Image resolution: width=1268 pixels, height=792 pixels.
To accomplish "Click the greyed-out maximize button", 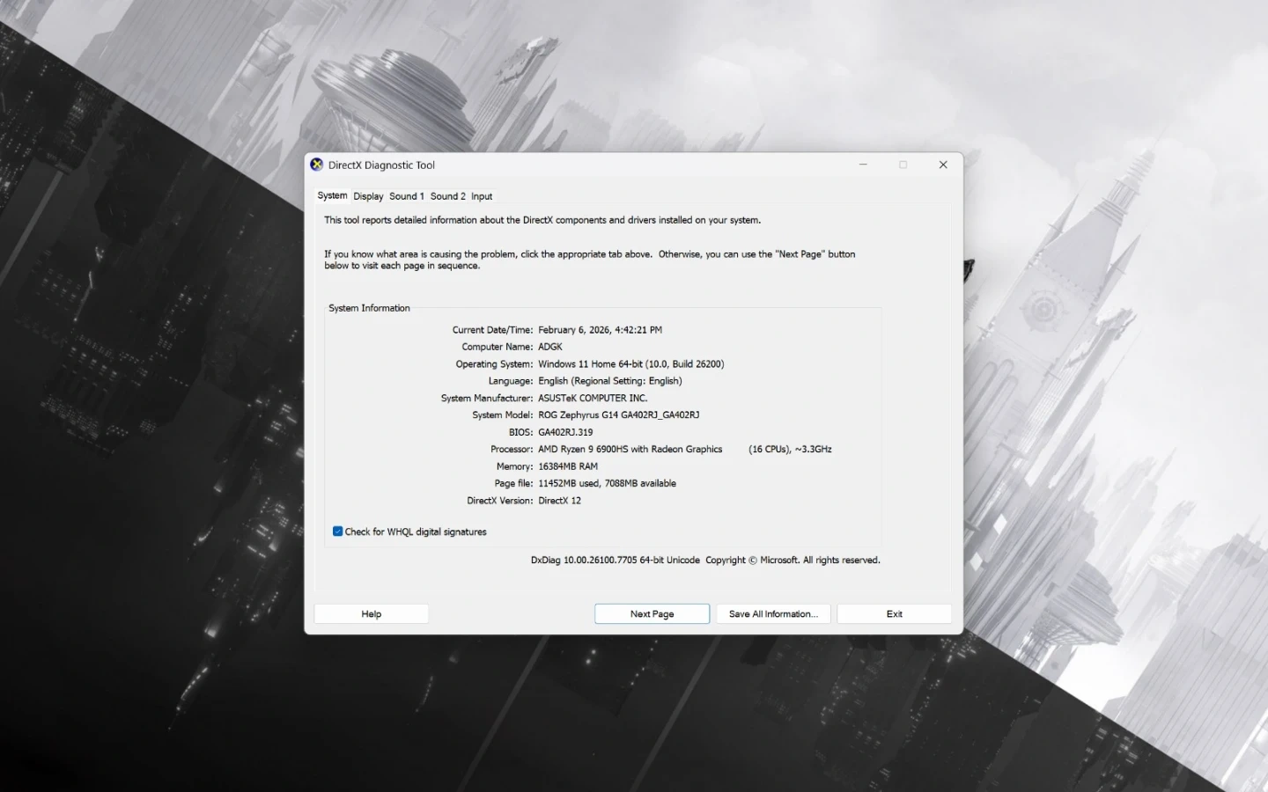I will point(903,165).
